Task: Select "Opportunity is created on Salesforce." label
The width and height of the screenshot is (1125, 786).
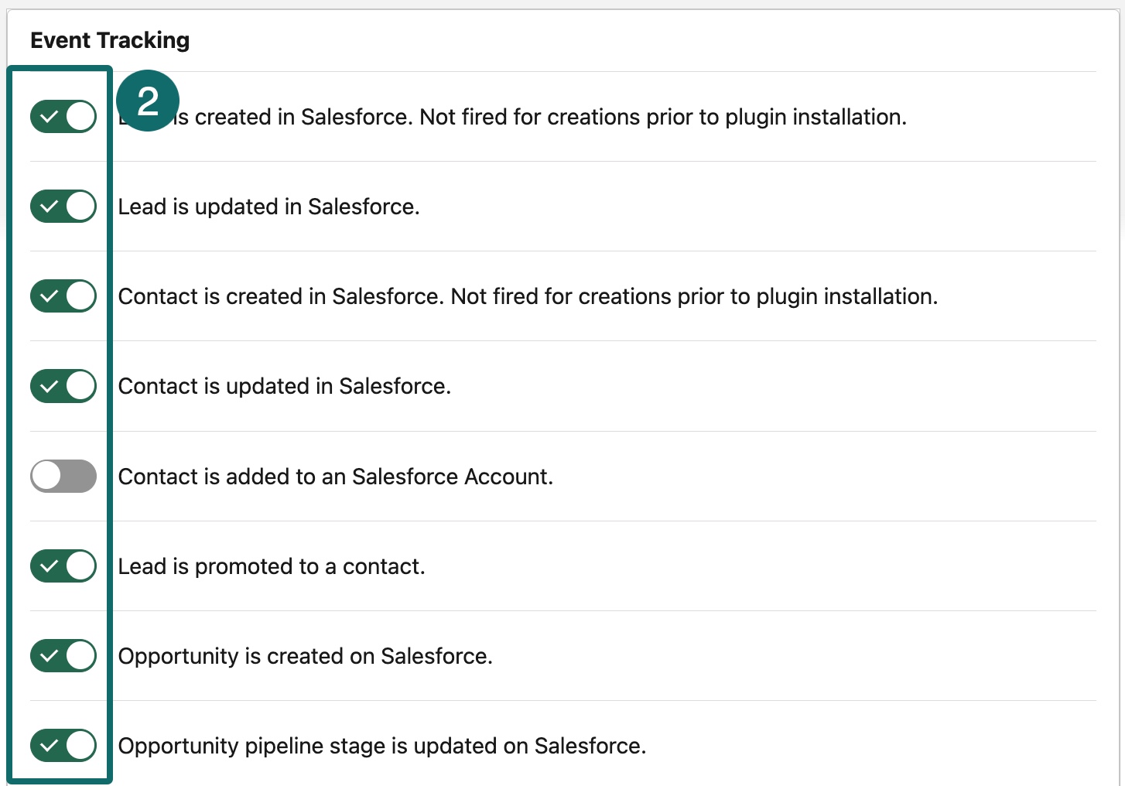Action: pyautogui.click(x=305, y=656)
